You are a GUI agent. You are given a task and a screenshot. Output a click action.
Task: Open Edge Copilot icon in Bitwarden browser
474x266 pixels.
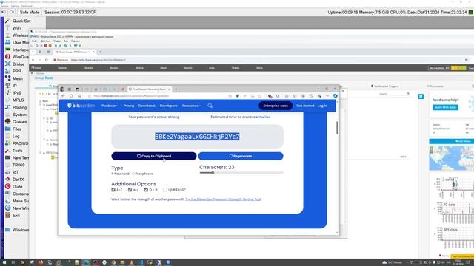point(335,95)
